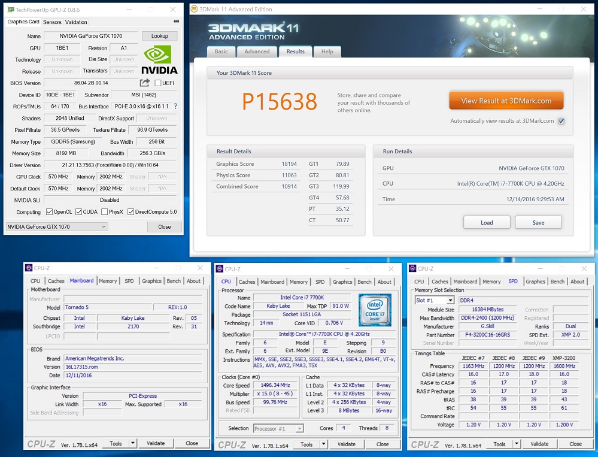Click the NVIDIA logo in GPU-Z
The image size is (598, 457).
pos(159,59)
